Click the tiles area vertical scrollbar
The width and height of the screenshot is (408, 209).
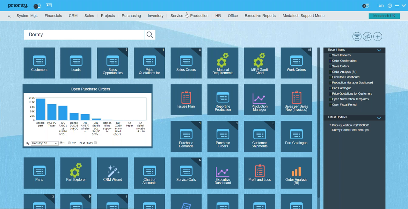point(318,123)
